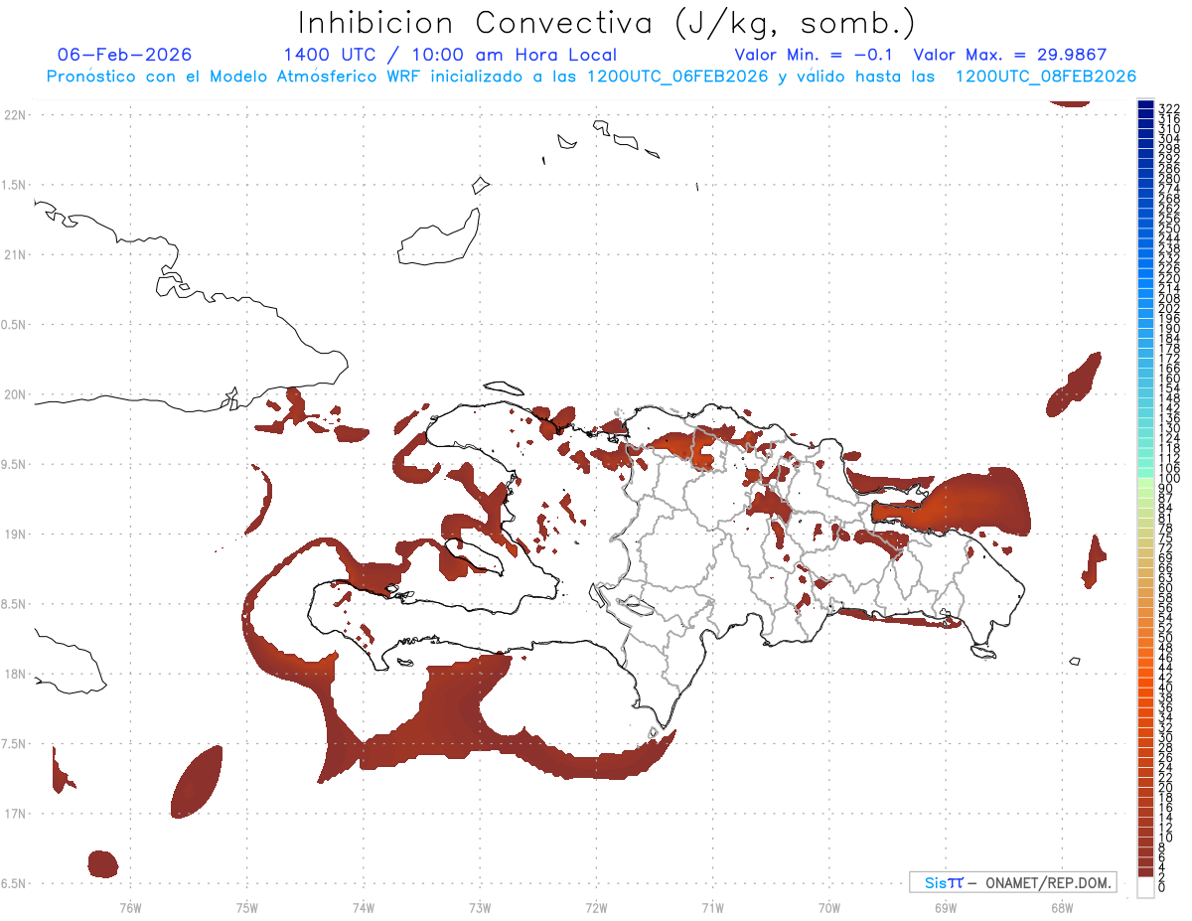Click the '17N' latitude label

14,814
